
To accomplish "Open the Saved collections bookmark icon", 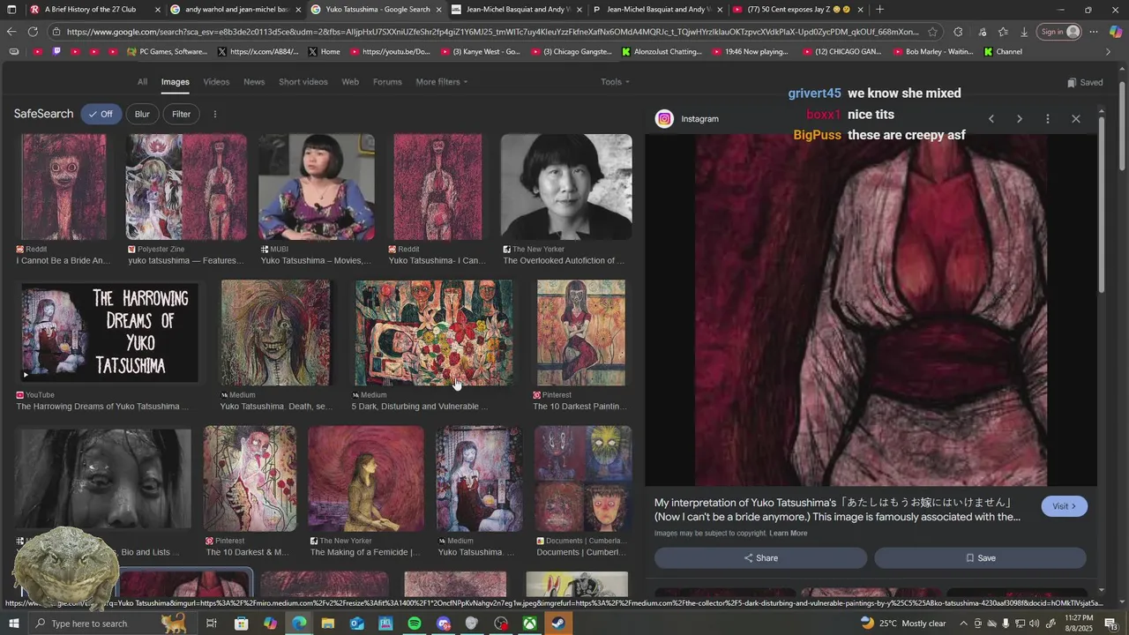I will point(1072,82).
